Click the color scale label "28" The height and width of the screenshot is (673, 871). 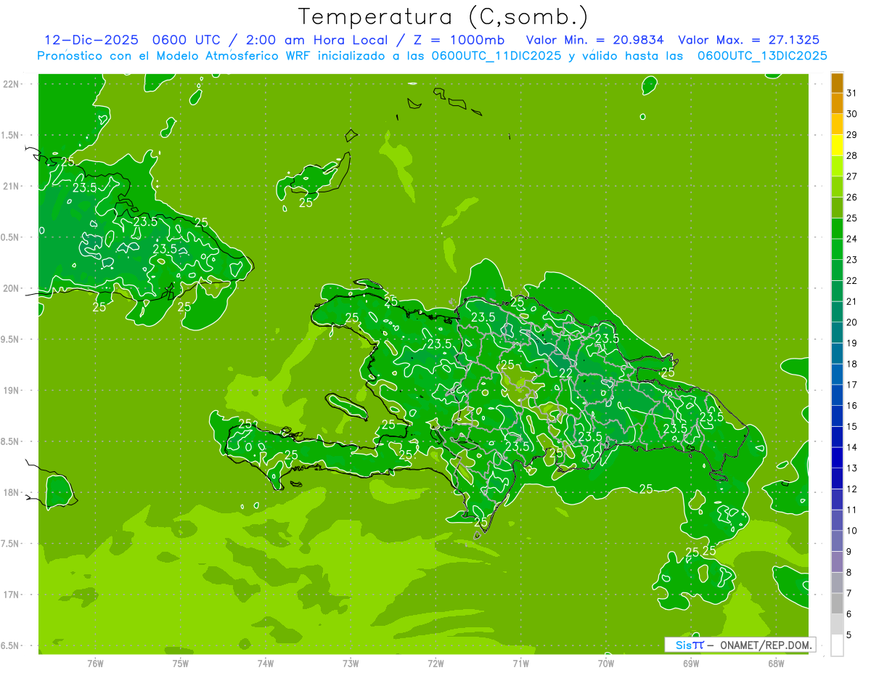tap(852, 155)
